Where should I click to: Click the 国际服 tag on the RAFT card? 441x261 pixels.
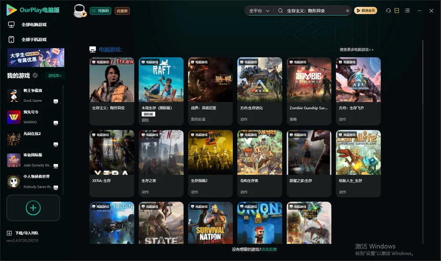[x=149, y=114]
